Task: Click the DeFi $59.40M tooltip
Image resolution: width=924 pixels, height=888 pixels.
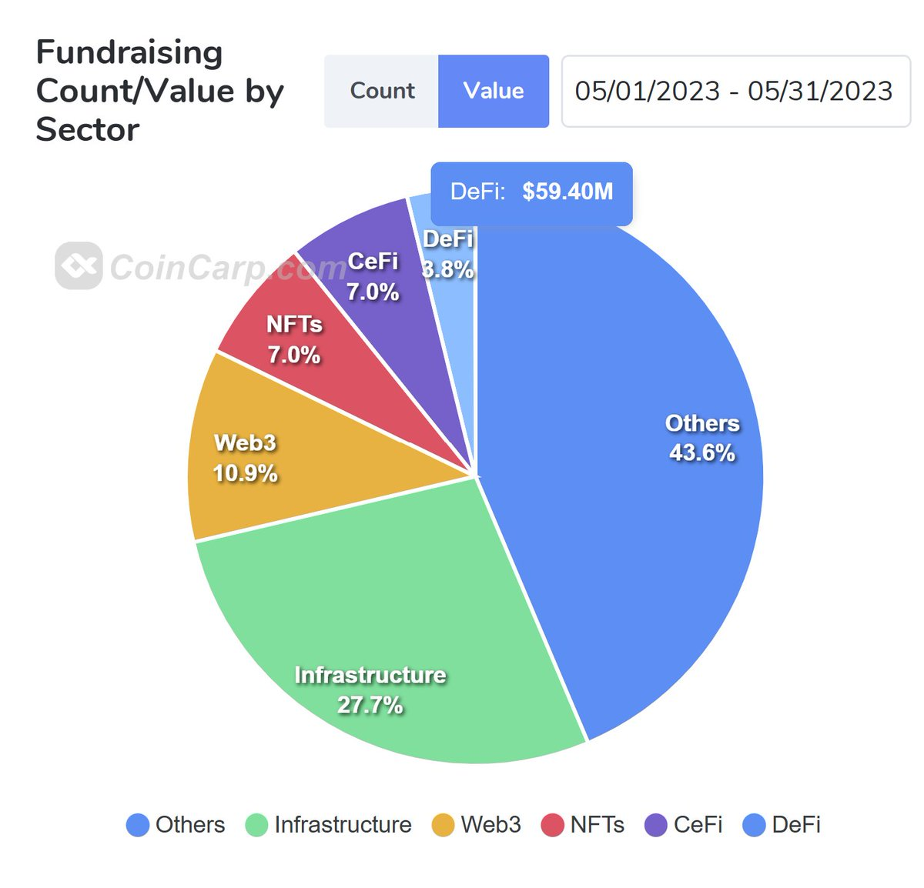Action: point(531,192)
